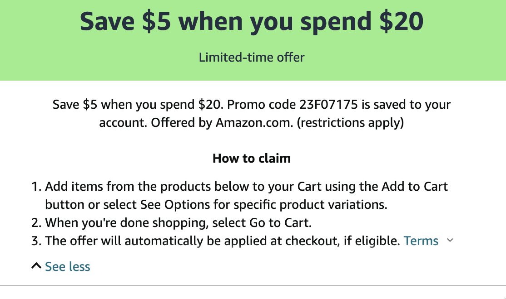Click the "specific product variations" text
Viewport: 506px width, 299px height.
[x=310, y=205]
